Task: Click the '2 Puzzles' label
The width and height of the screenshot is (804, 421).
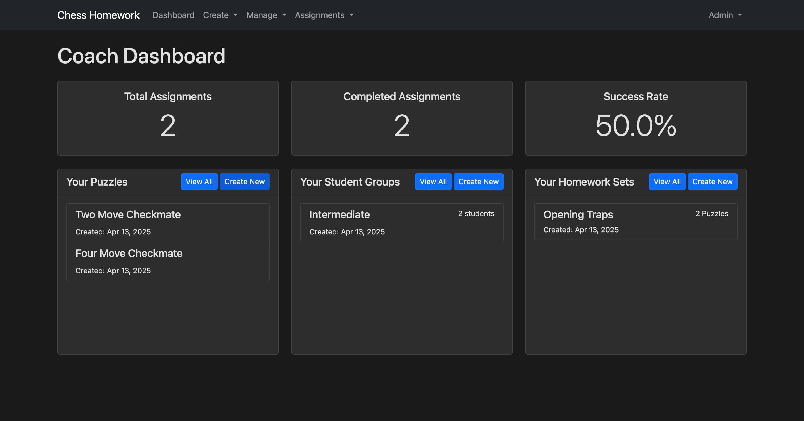Action: [712, 213]
